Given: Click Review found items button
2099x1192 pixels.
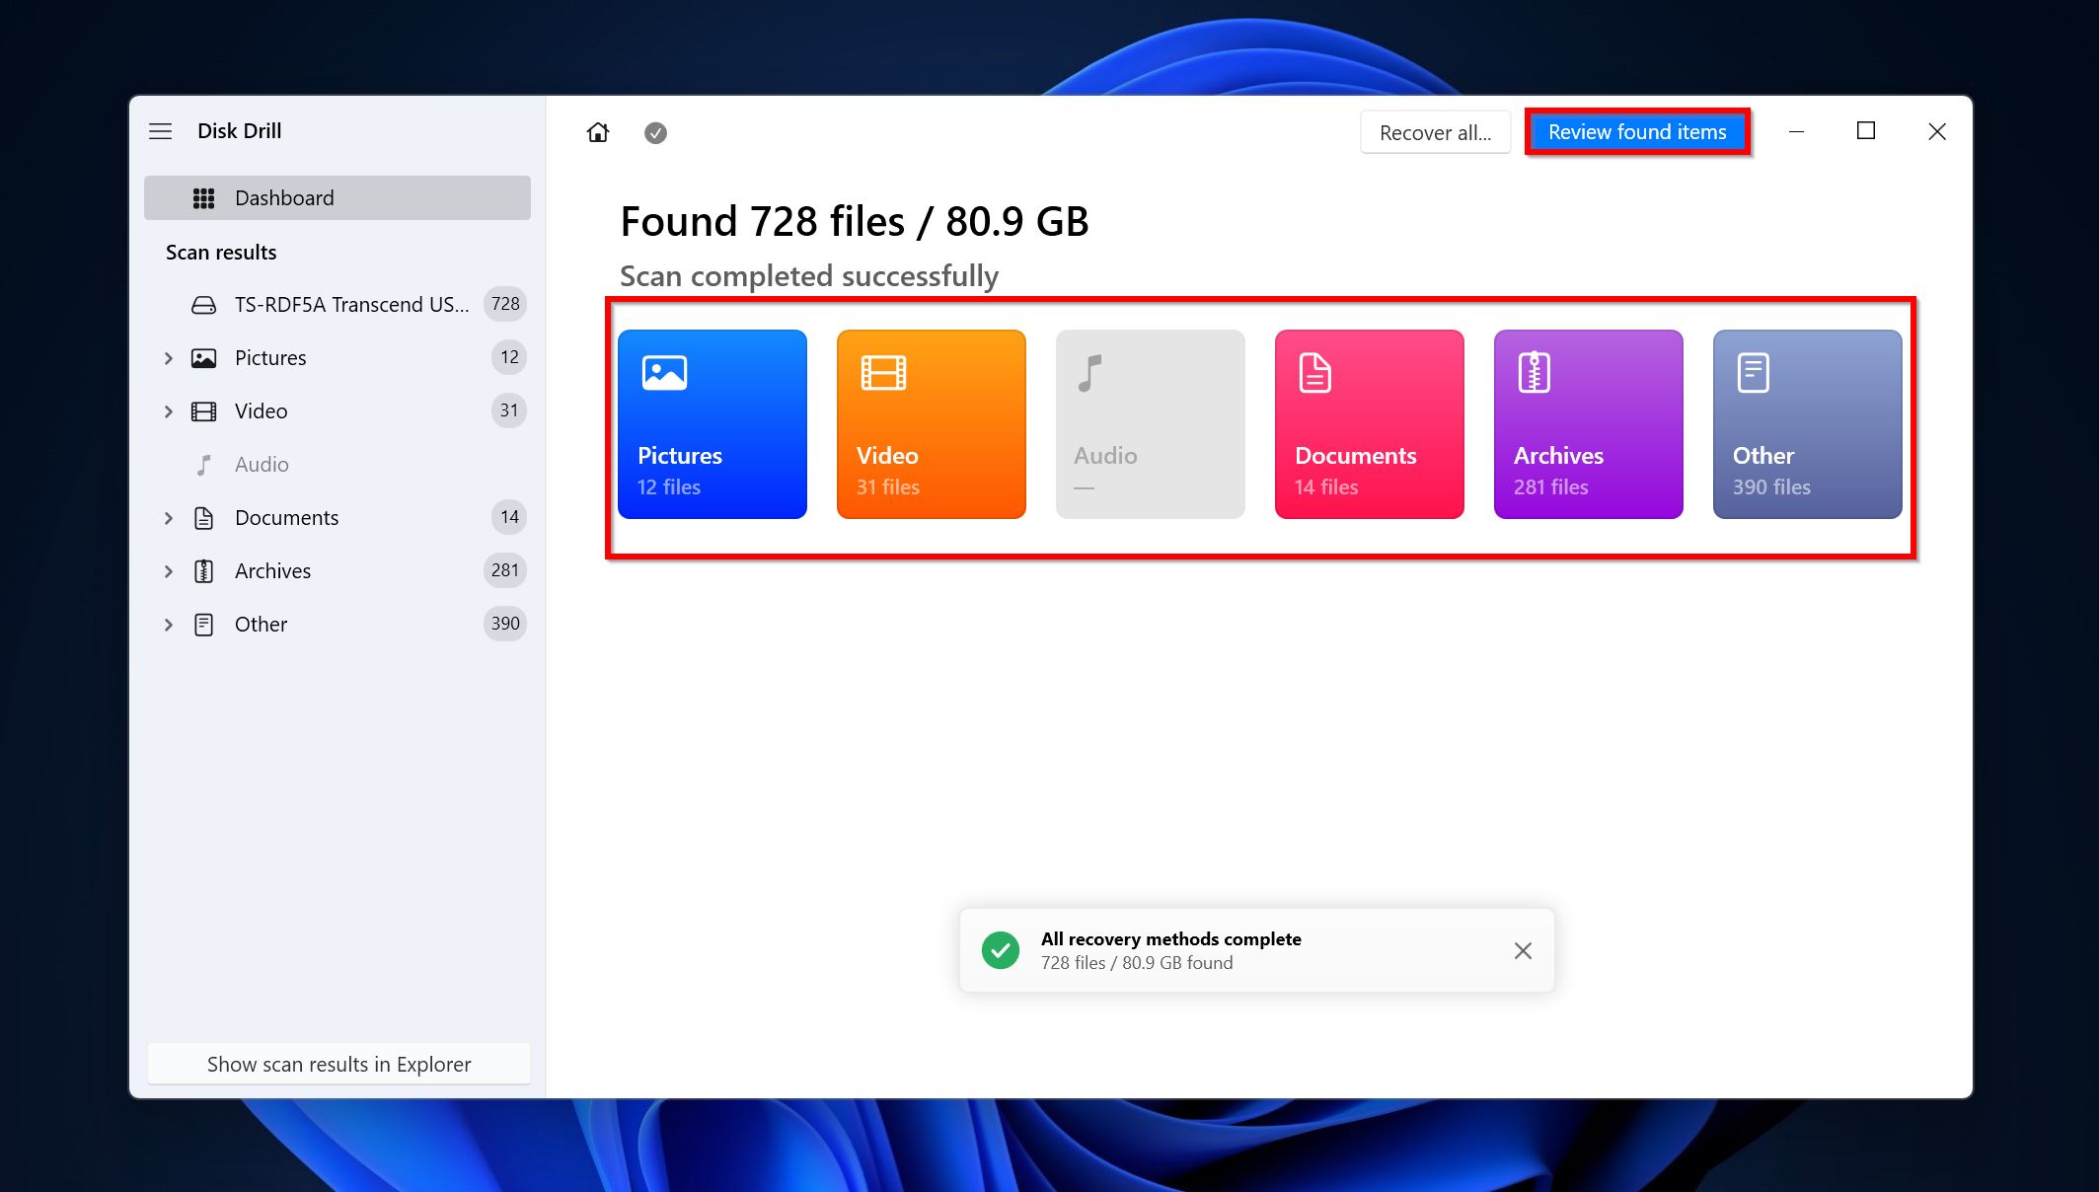Looking at the screenshot, I should tap(1638, 131).
